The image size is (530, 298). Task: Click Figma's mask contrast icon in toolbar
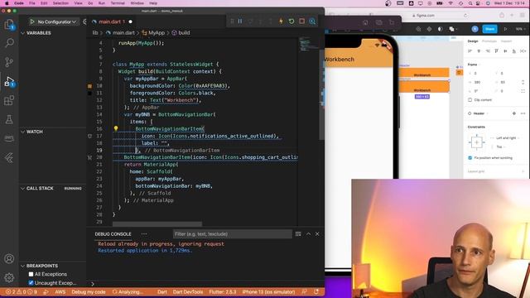pyautogui.click(x=440, y=29)
